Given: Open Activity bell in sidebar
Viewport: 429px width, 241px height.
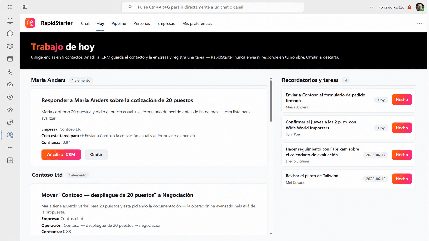Looking at the screenshot, I should 10,21.
